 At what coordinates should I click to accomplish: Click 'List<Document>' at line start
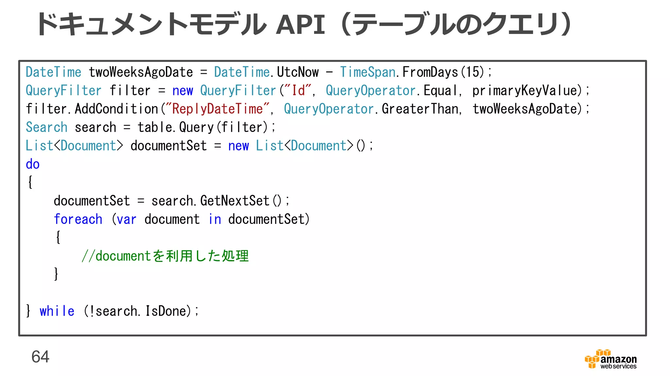tap(75, 146)
